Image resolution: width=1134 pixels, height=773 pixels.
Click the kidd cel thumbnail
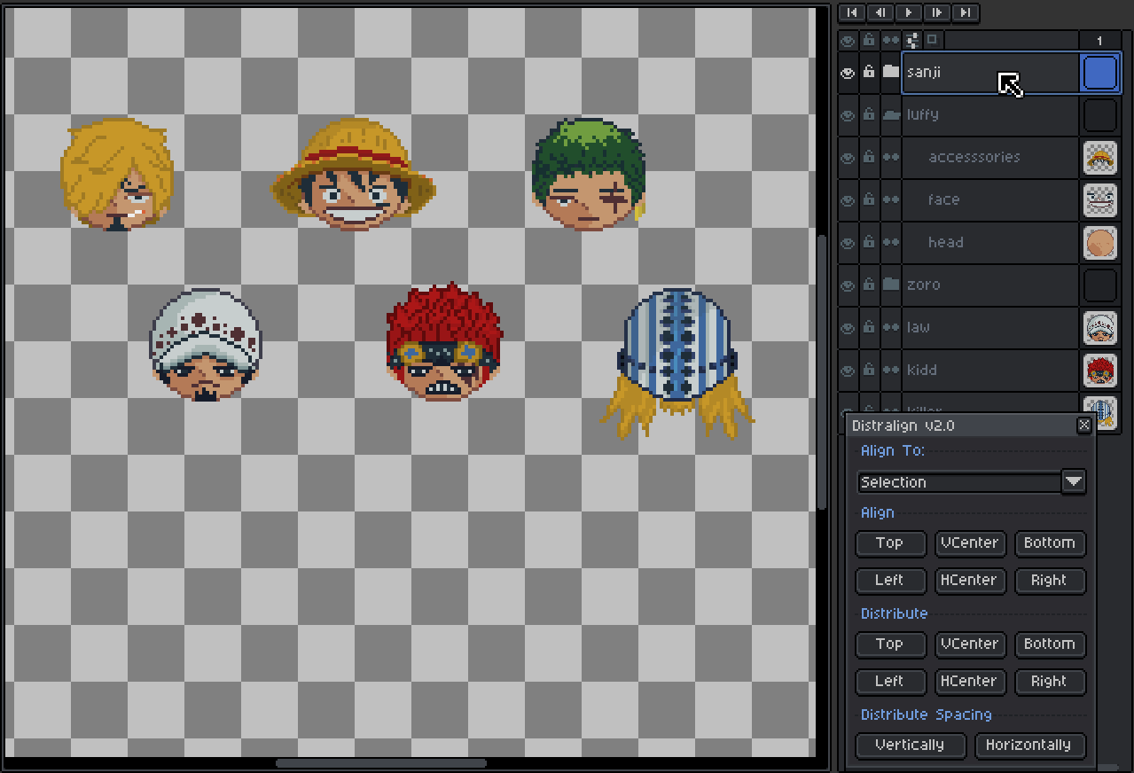[x=1100, y=370]
